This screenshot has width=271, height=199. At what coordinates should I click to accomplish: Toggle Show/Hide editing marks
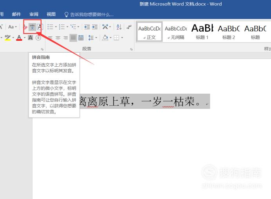pos(129,27)
